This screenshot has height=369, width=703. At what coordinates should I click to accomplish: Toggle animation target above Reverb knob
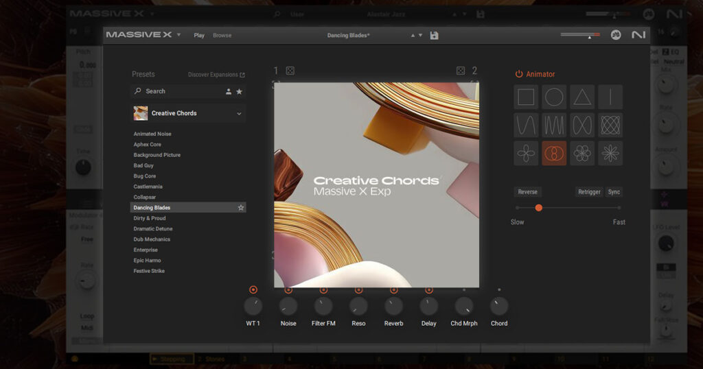click(x=393, y=290)
